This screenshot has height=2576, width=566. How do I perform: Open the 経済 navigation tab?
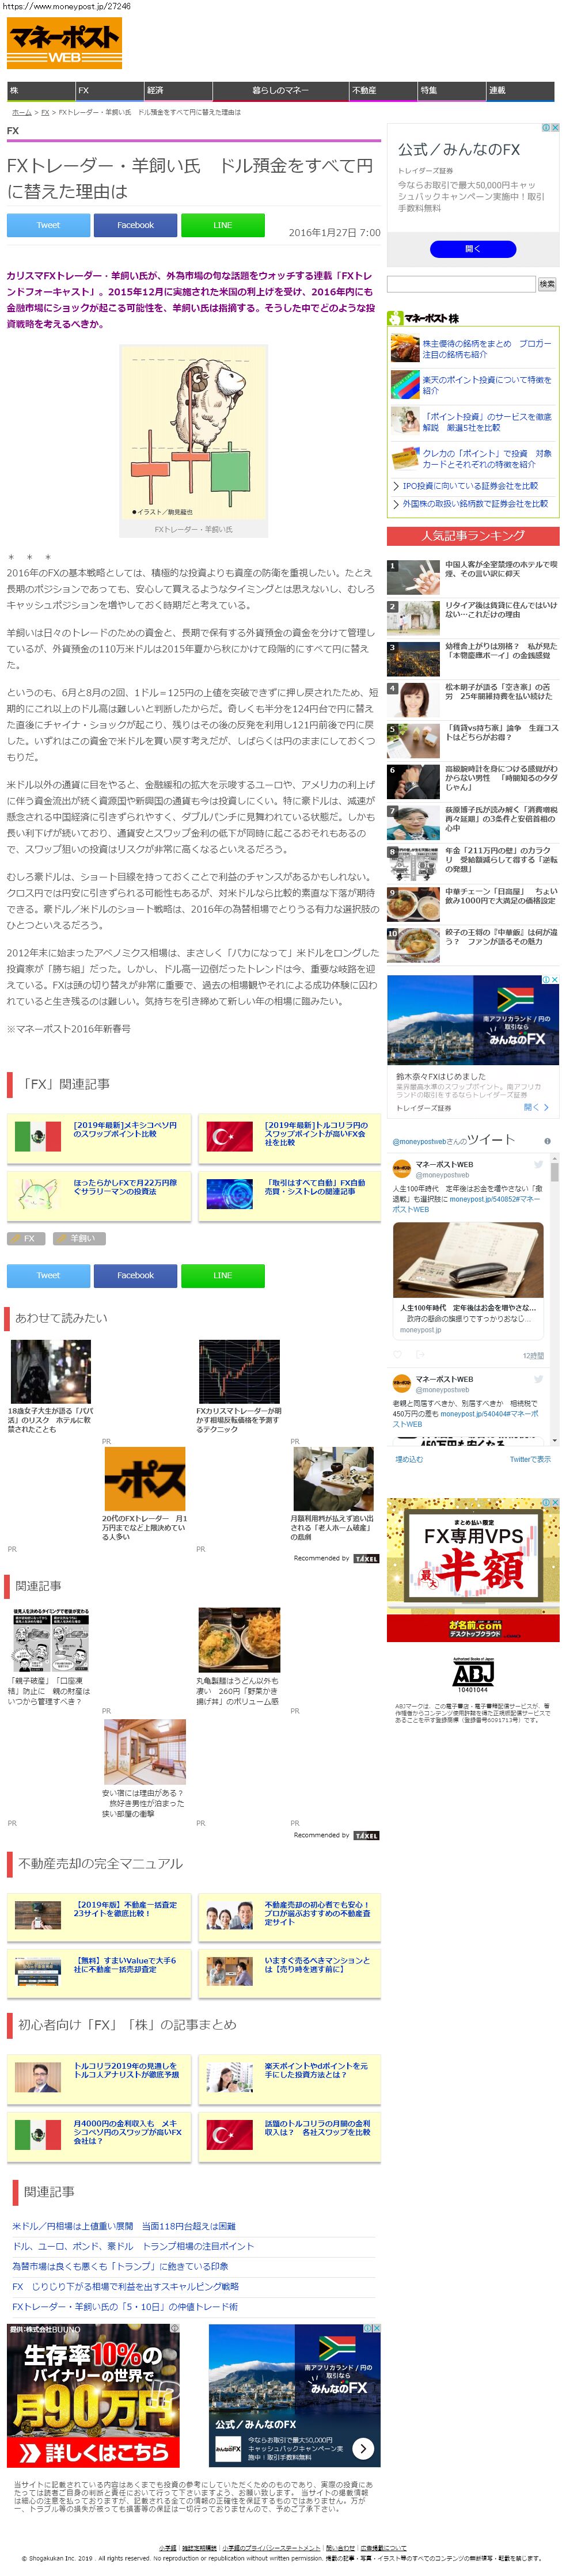178,90
